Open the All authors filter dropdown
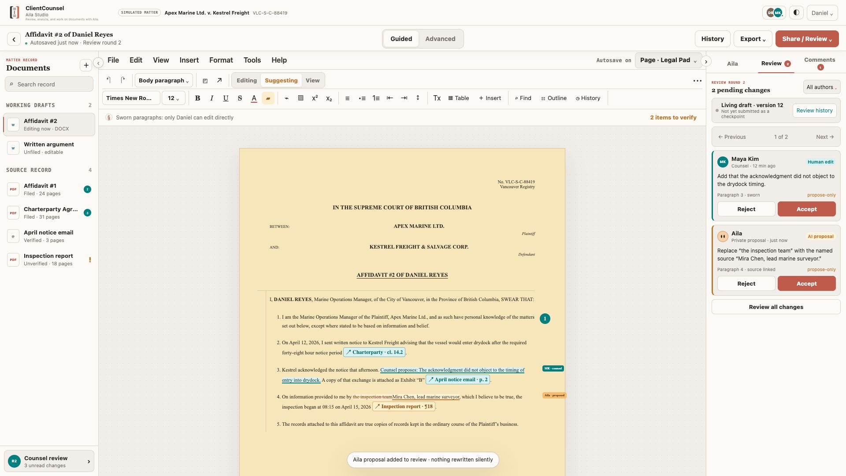846x476 pixels. pyautogui.click(x=821, y=87)
